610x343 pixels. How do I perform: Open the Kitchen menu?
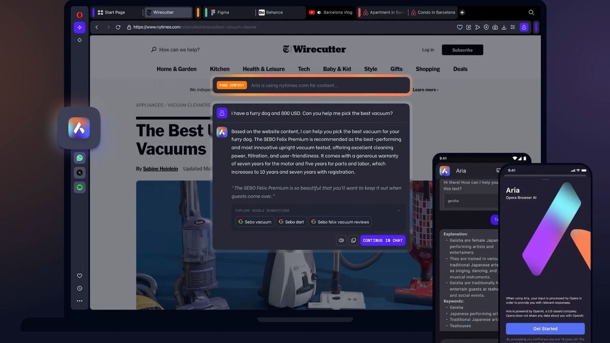coord(220,69)
